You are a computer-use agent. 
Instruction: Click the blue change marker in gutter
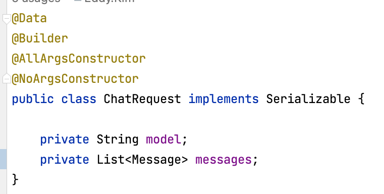point(3,159)
